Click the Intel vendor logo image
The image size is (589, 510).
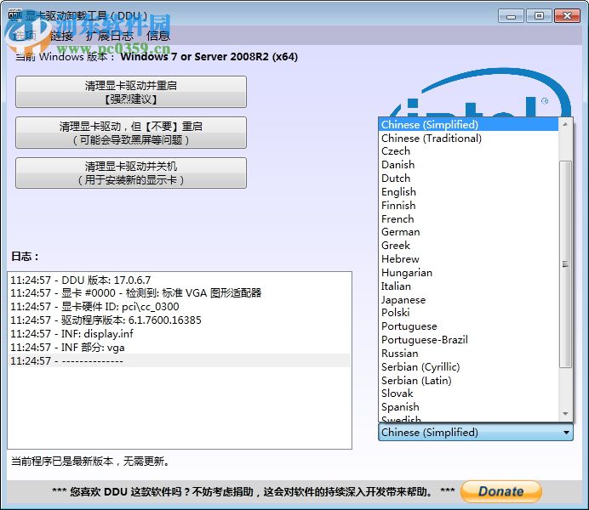coord(481,93)
